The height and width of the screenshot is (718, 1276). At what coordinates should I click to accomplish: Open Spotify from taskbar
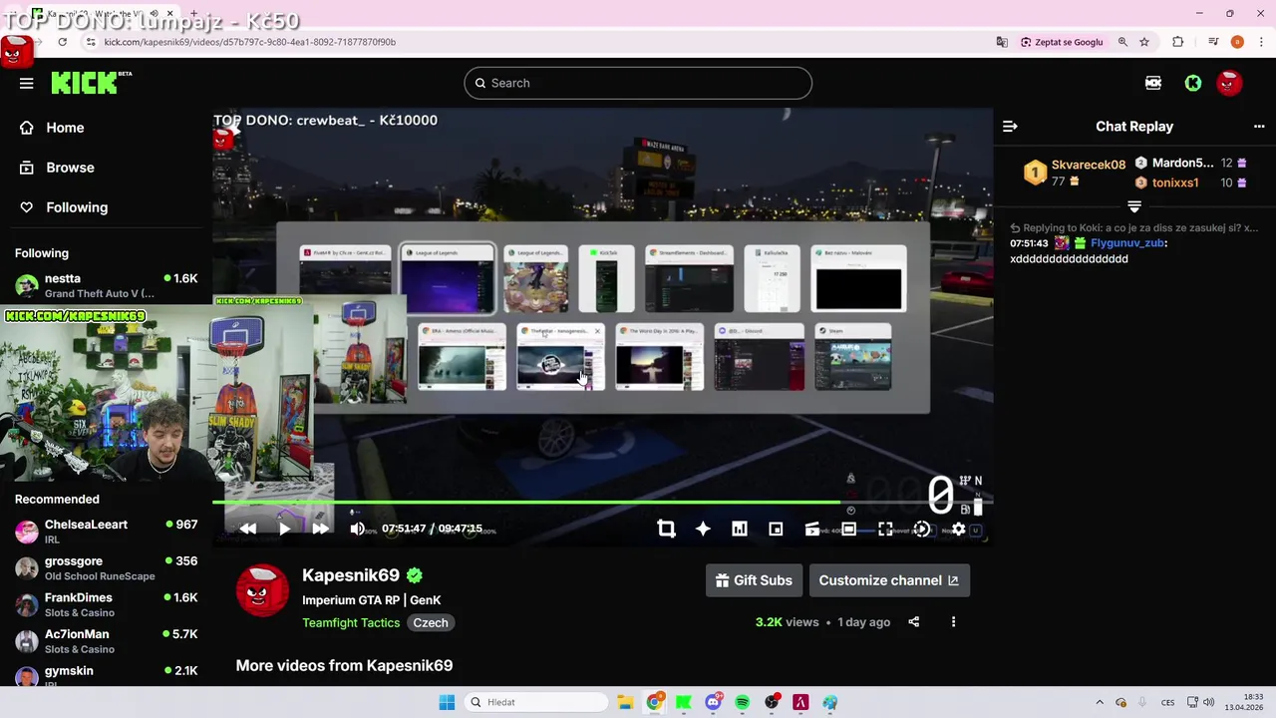pyautogui.click(x=742, y=702)
